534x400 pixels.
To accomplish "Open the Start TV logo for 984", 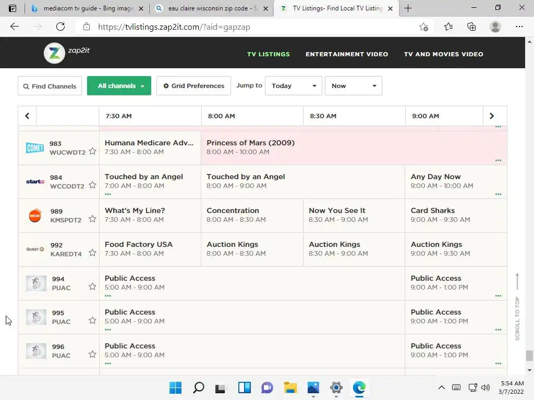I will [x=35, y=182].
